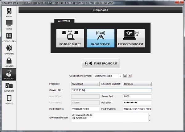The width and height of the screenshot is (185, 132).
Task: Open the Lizenzen lock section
Action: tap(9, 62)
